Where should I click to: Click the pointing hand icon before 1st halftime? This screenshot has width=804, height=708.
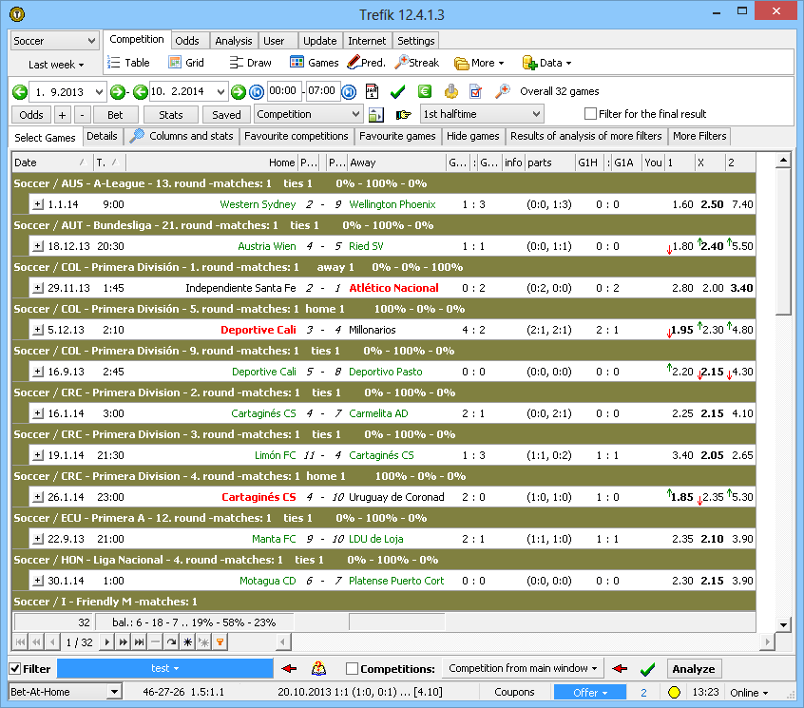[403, 115]
